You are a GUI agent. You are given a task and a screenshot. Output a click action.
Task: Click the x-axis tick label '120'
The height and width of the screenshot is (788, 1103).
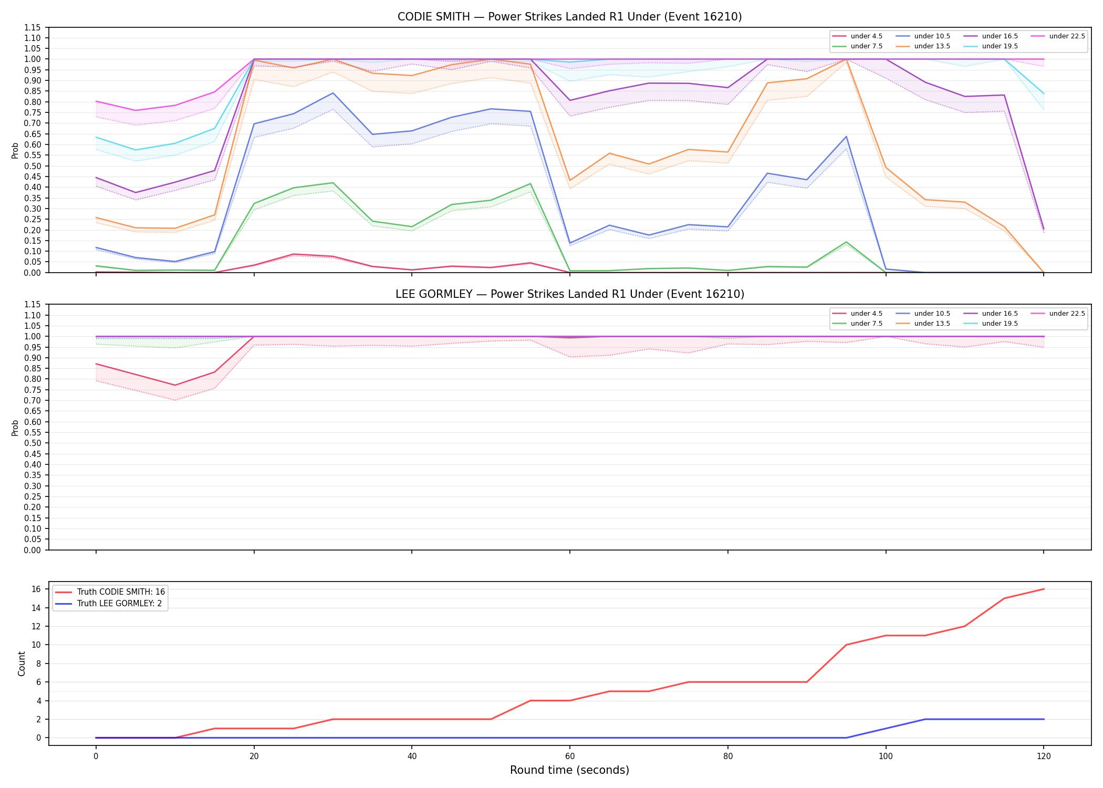1044,756
